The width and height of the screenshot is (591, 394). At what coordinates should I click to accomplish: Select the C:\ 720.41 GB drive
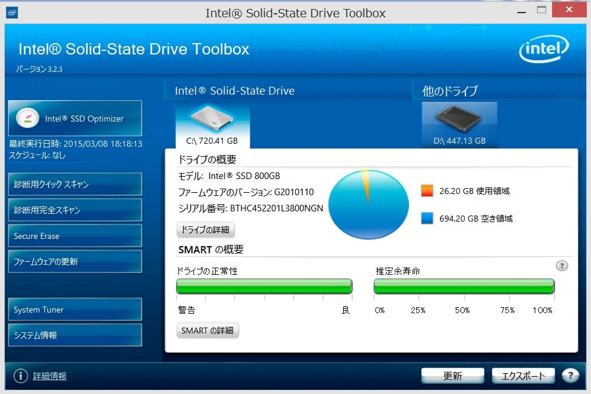212,125
